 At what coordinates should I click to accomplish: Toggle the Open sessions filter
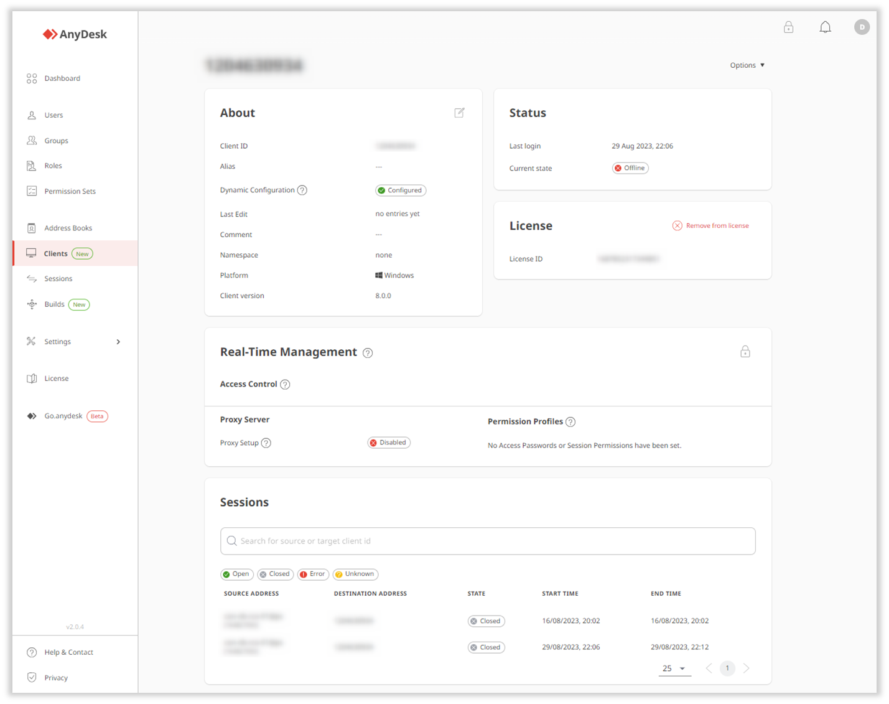[236, 574]
